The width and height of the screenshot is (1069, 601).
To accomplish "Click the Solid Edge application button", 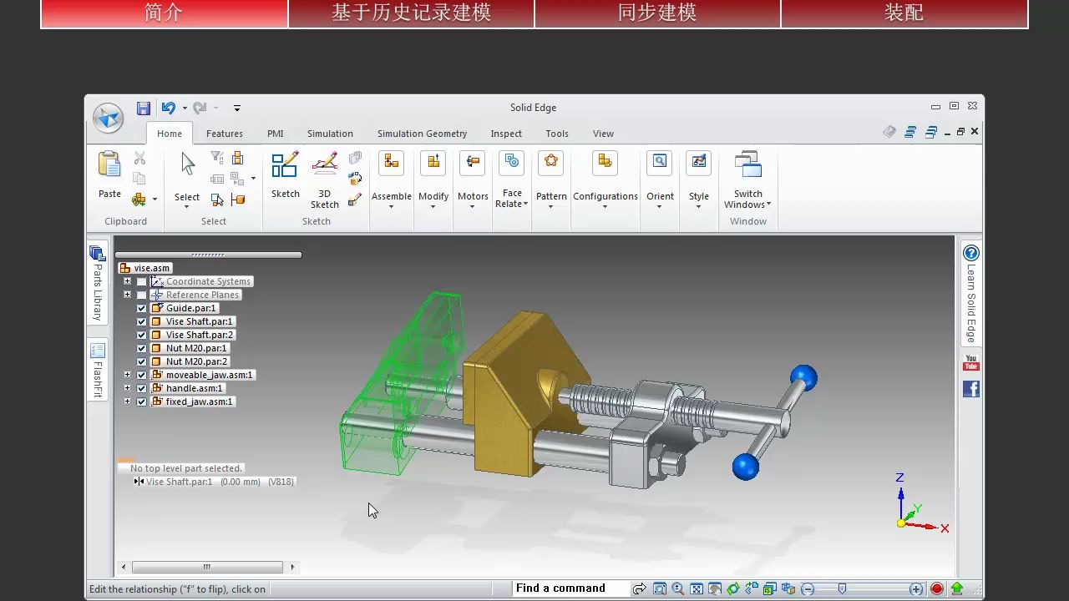I will pyautogui.click(x=109, y=118).
